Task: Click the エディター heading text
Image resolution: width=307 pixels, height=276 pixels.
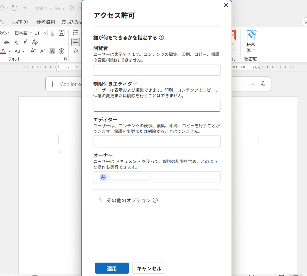Action: (105, 120)
